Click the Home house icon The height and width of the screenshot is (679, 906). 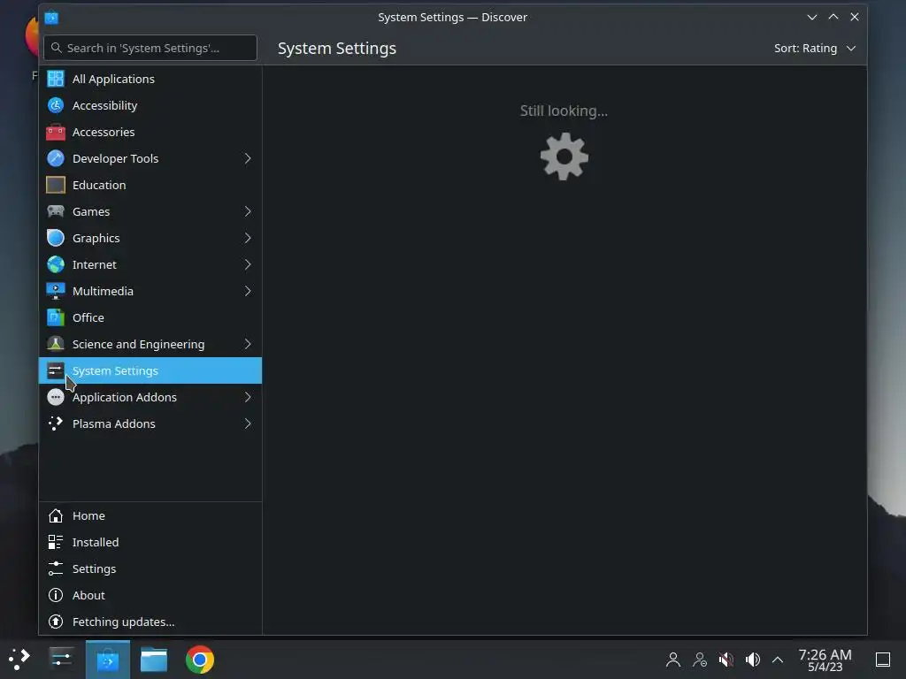tap(56, 515)
